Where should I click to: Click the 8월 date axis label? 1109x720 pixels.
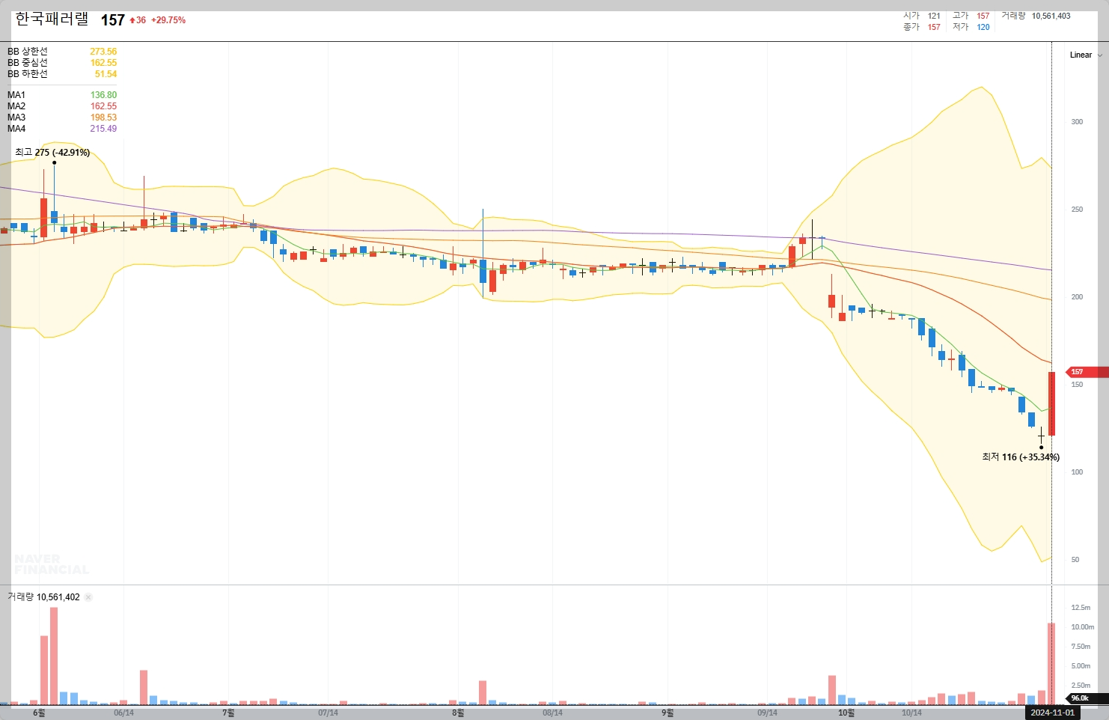[458, 713]
